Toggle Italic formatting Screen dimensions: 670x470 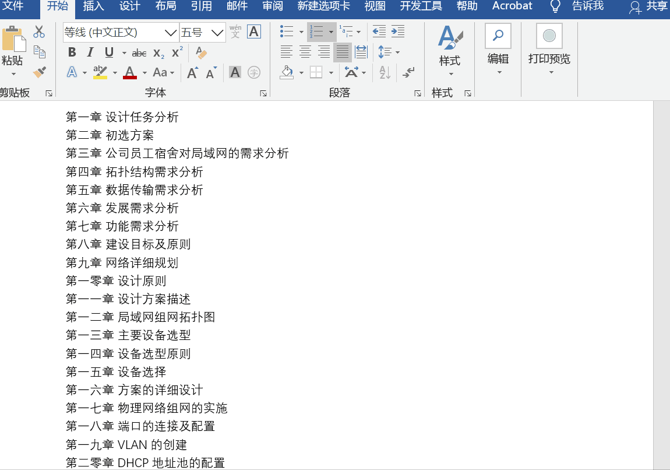(90, 52)
